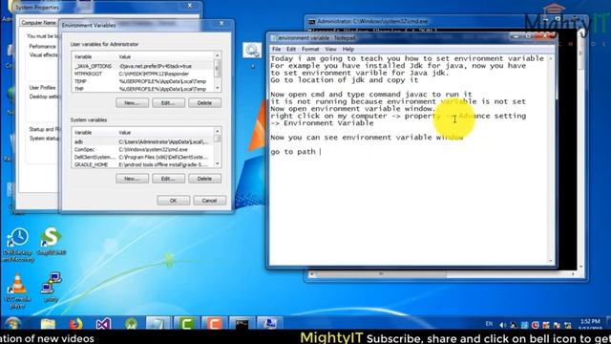Open Visual Studio from the taskbar
This screenshot has width=611, height=344.
point(104,324)
